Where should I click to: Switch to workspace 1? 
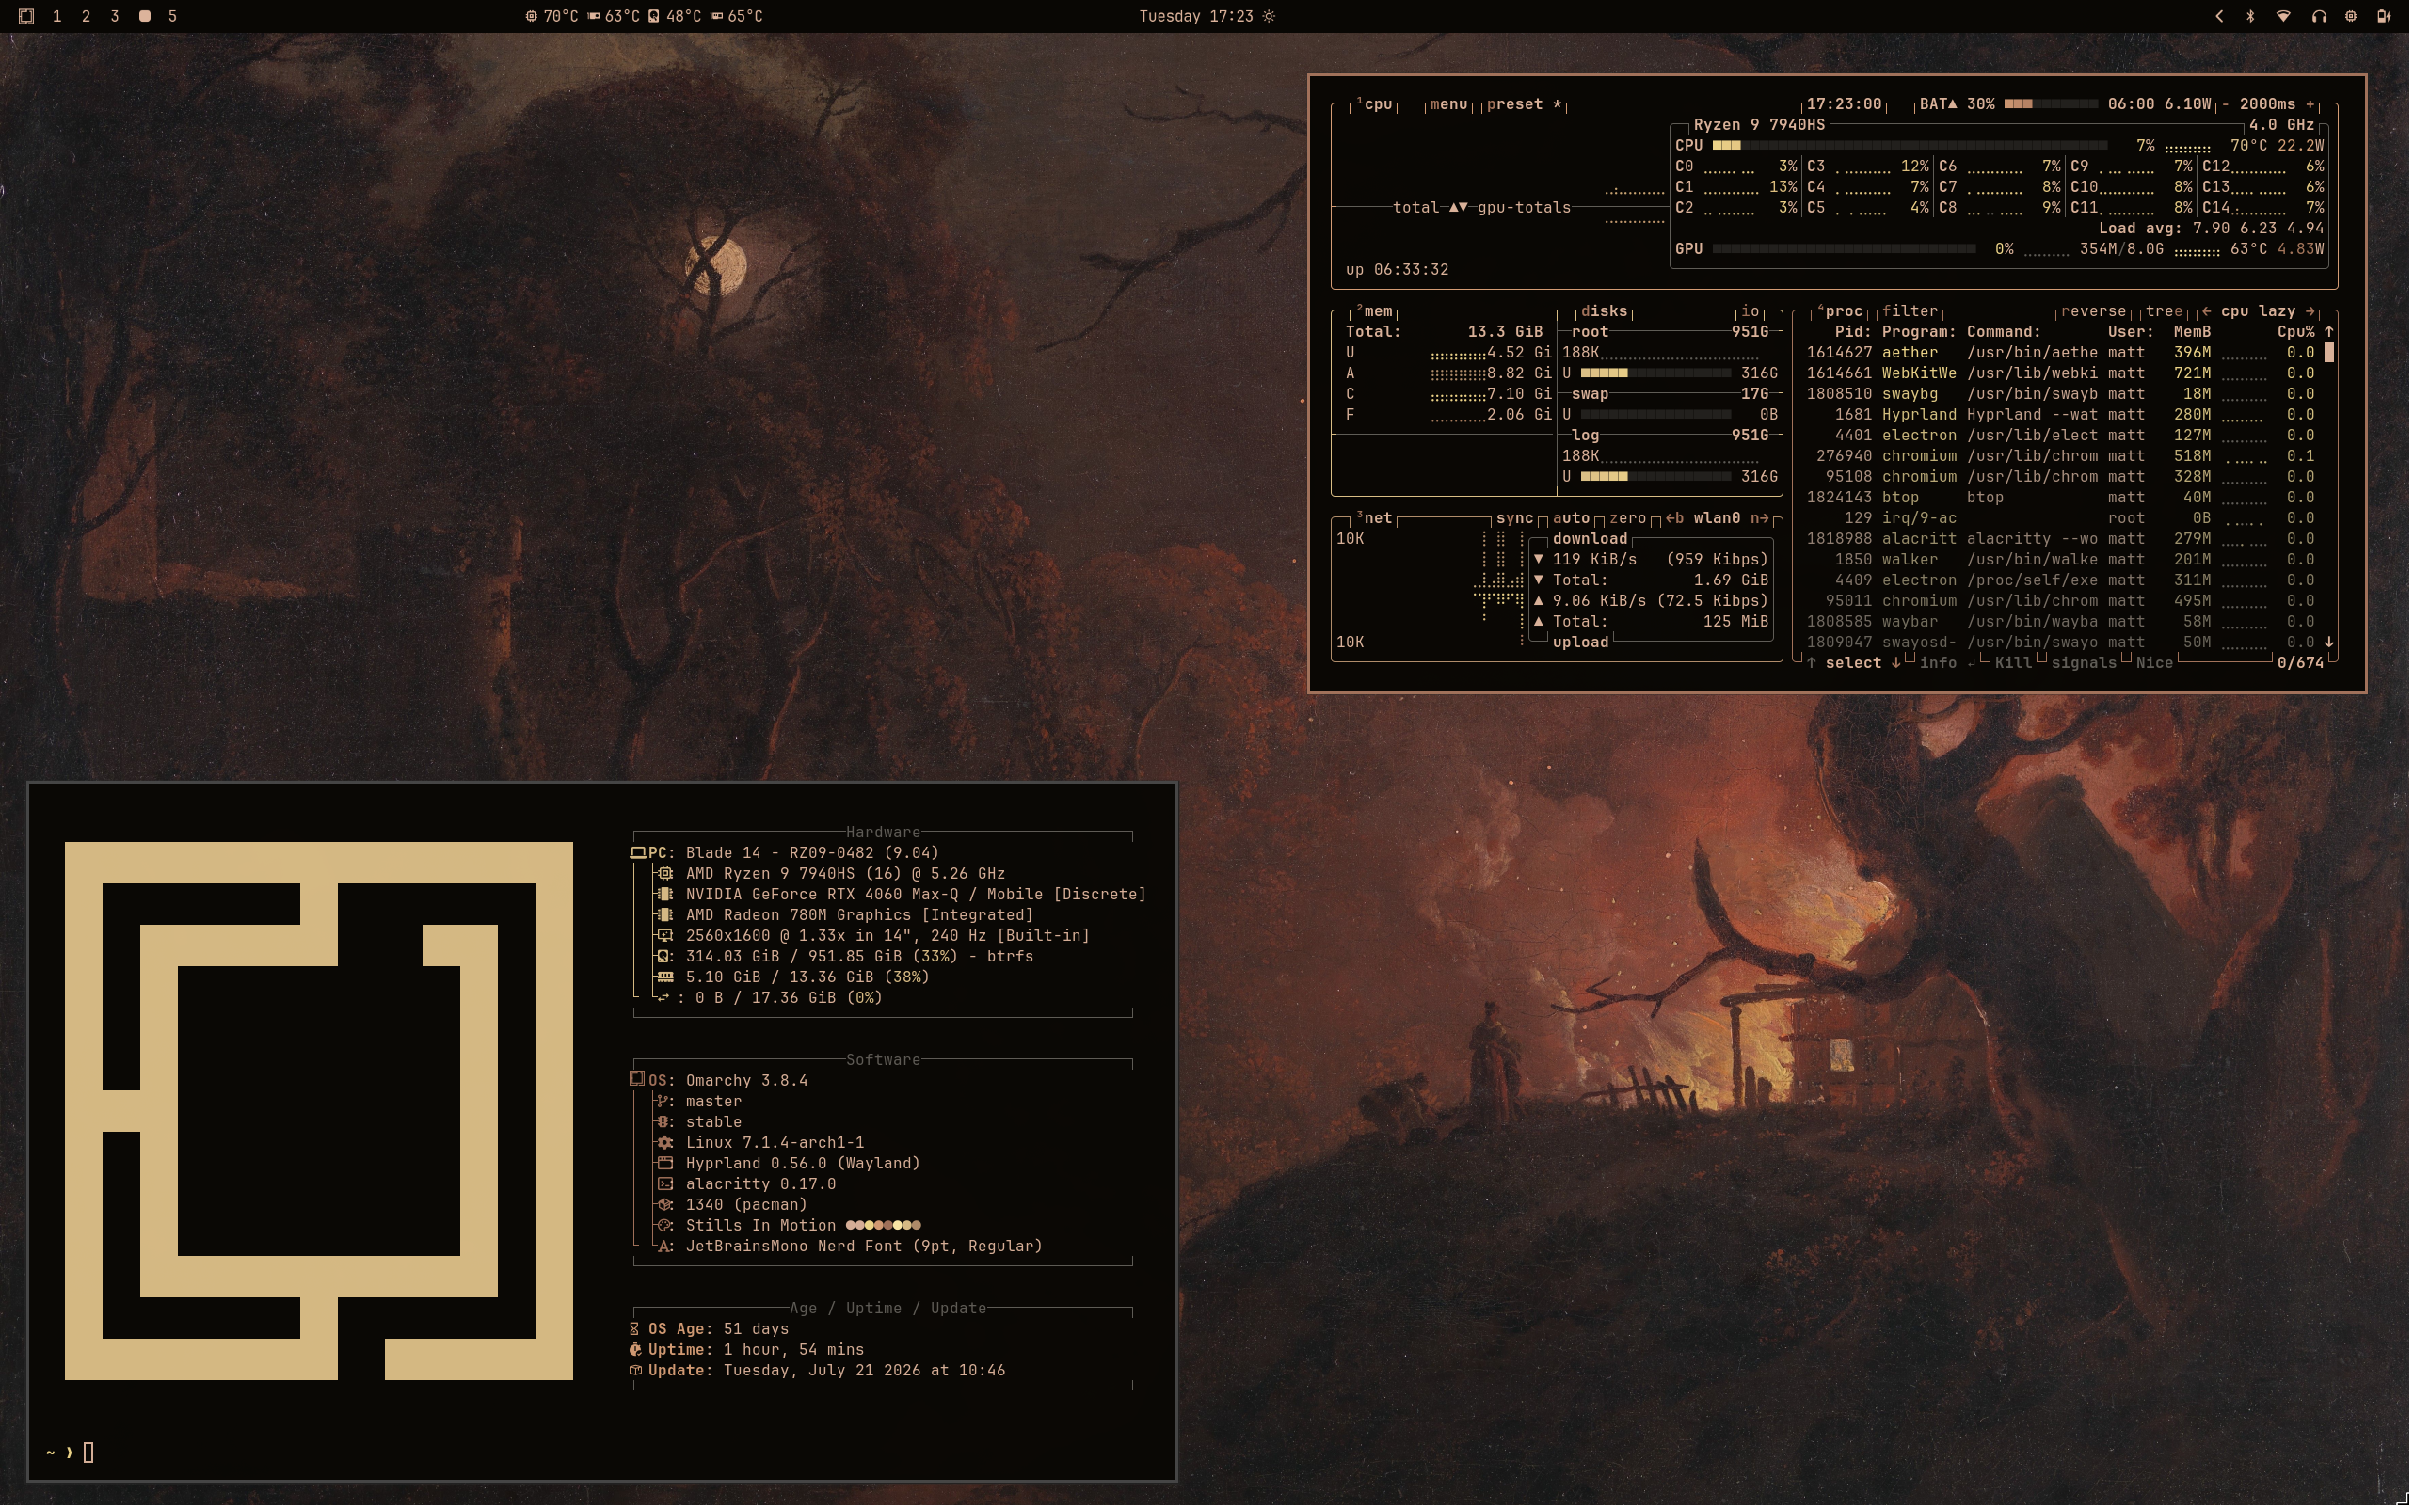(x=56, y=16)
